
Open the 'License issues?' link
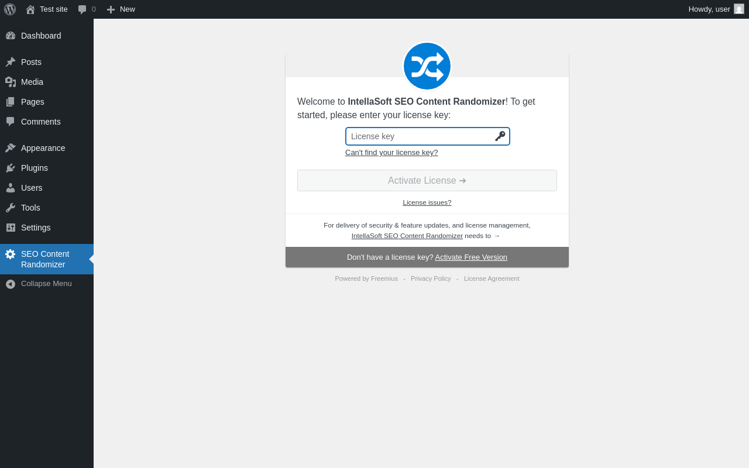coord(427,202)
